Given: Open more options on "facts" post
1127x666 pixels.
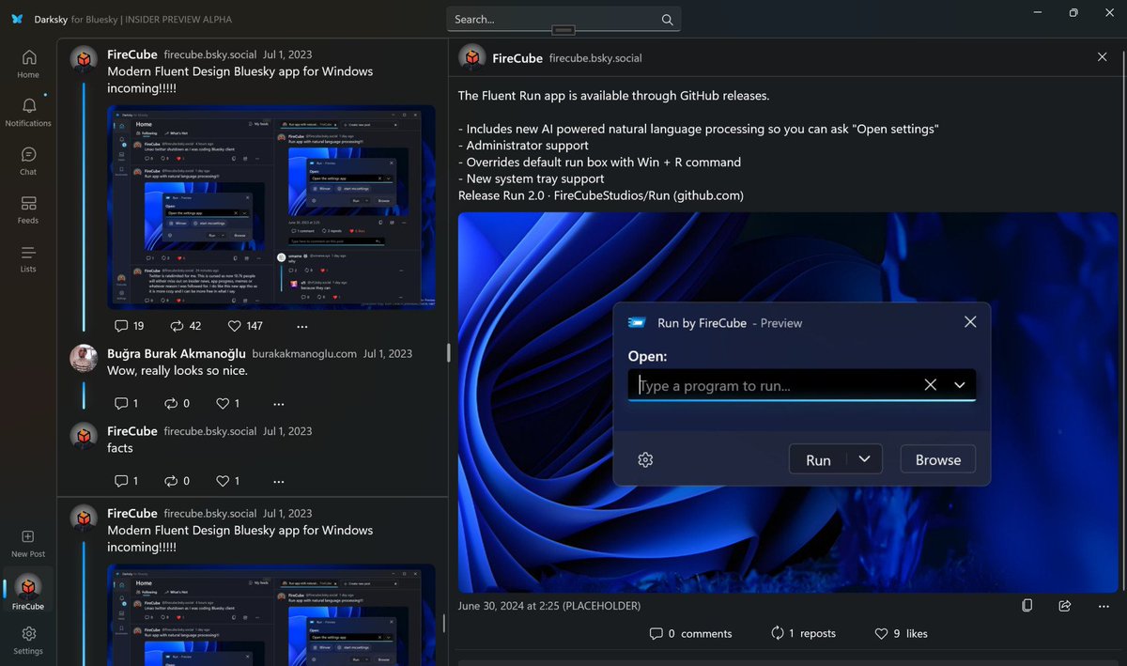Looking at the screenshot, I should pos(278,480).
